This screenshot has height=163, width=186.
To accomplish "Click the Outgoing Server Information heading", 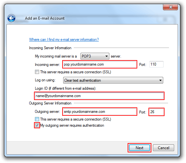I will pos(50,103).
